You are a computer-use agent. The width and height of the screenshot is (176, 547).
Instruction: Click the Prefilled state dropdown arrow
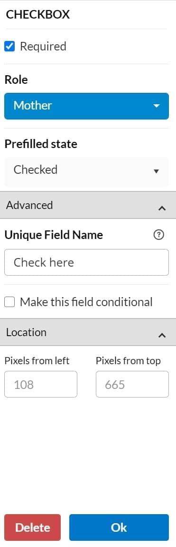tap(156, 171)
